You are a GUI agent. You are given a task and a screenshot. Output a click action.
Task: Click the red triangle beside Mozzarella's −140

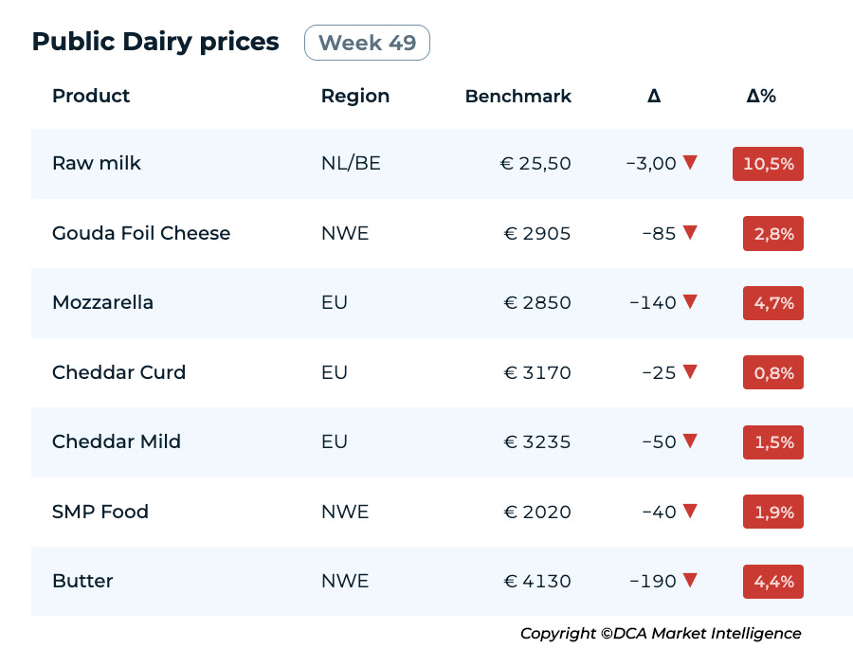690,302
